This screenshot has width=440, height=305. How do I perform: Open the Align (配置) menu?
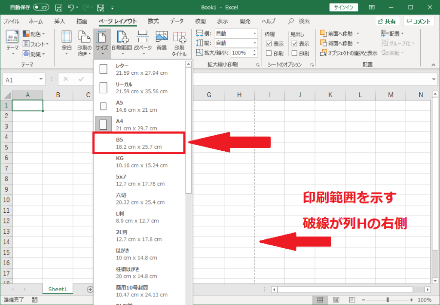[x=393, y=34]
